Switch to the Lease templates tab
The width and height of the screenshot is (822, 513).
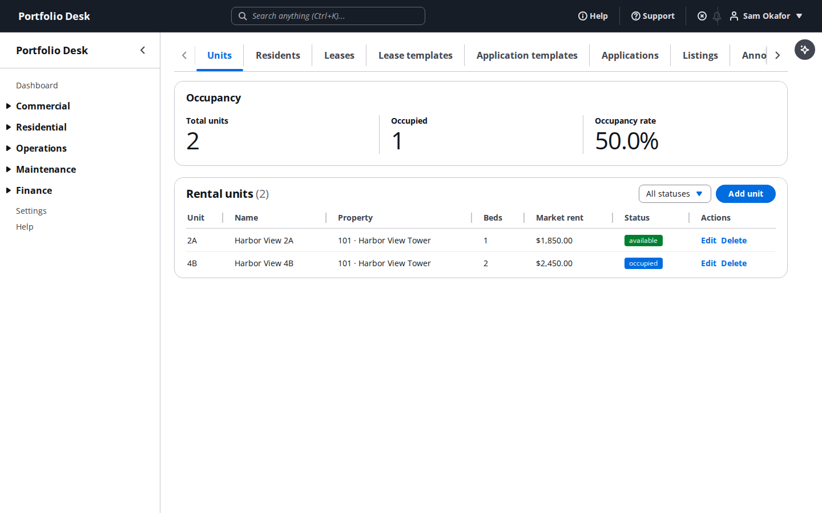click(x=416, y=55)
